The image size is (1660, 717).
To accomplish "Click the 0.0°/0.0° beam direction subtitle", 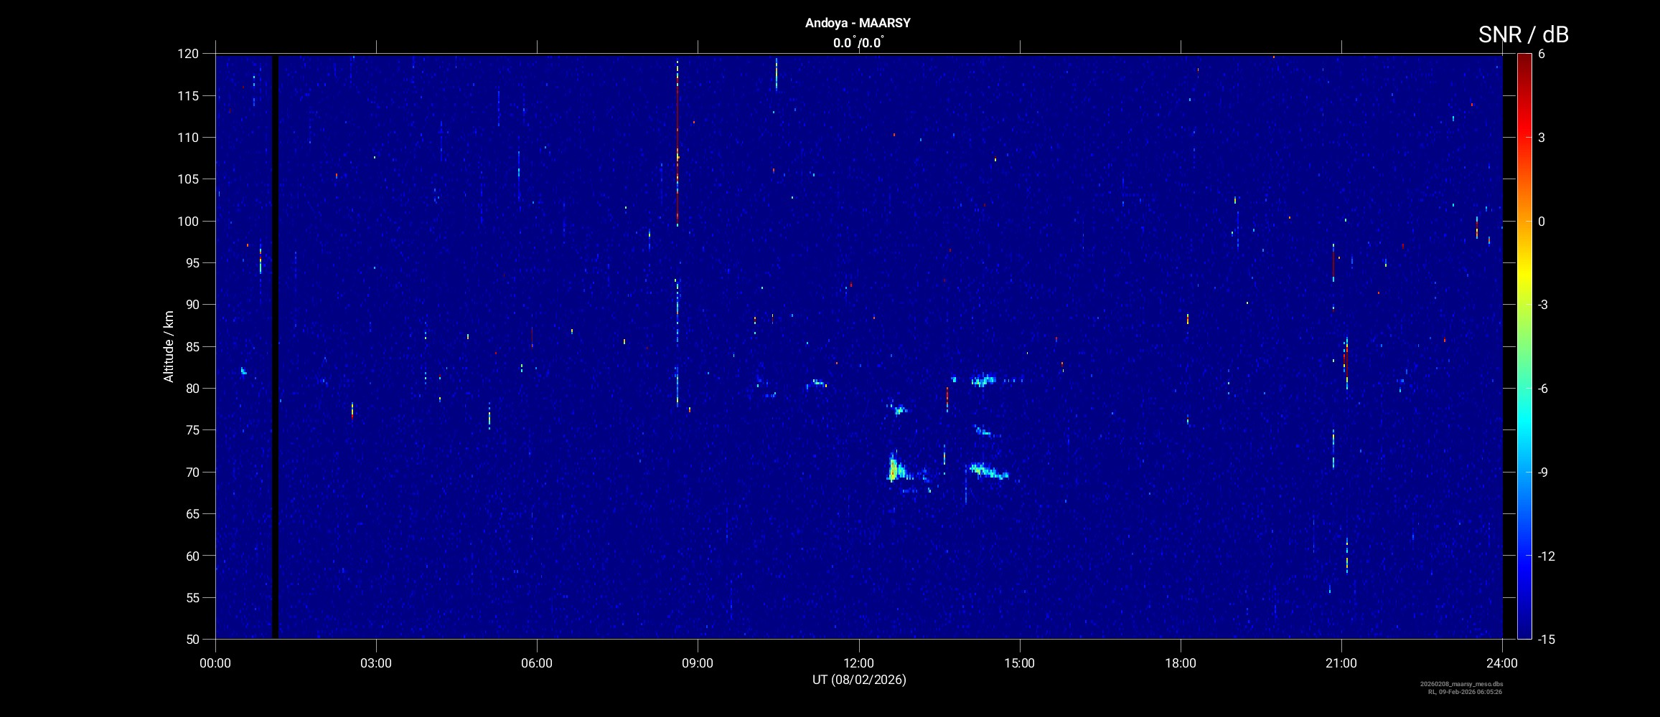I will (x=858, y=43).
